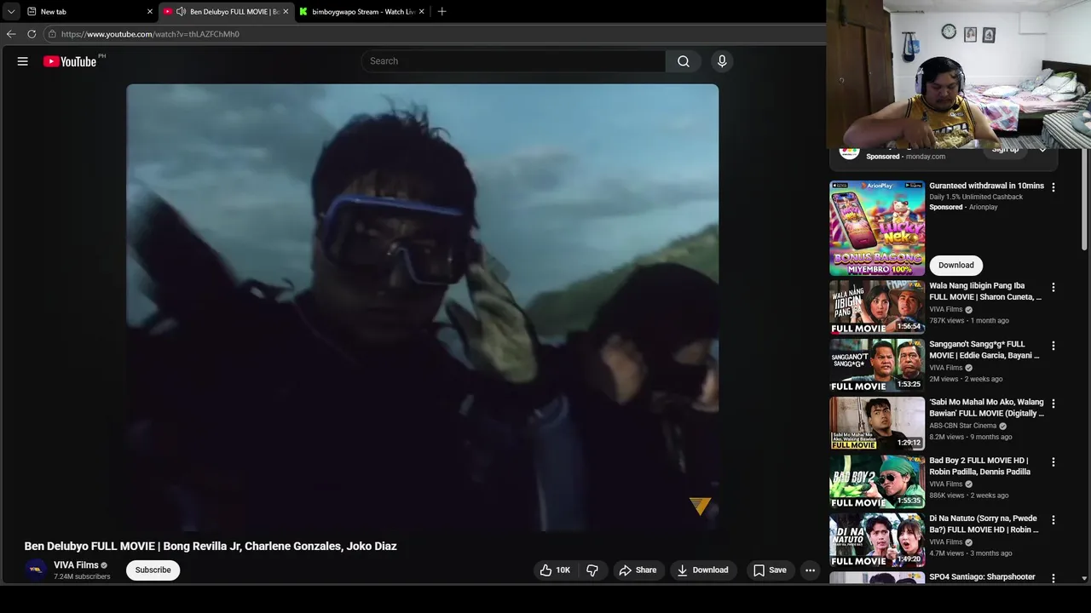This screenshot has width=1091, height=613.
Task: Focus the YouTube Search field
Action: (514, 61)
